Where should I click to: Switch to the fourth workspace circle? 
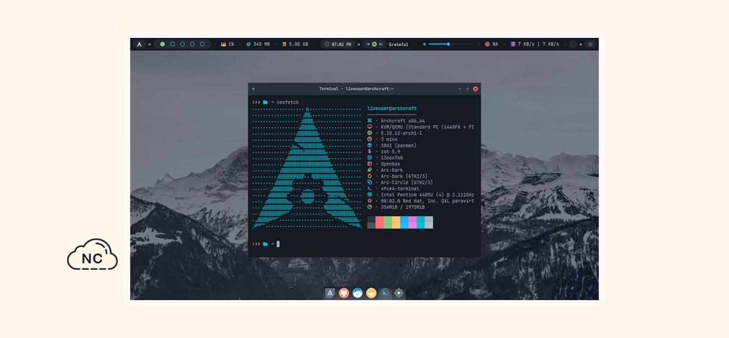click(x=192, y=44)
